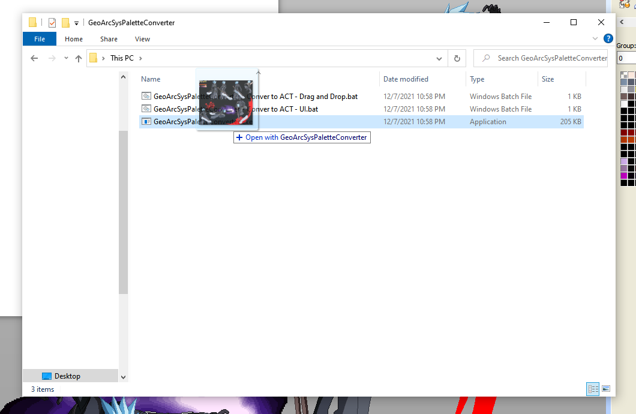The height and width of the screenshot is (414, 636).
Task: Click the 205 KB size cell
Action: pyautogui.click(x=570, y=122)
